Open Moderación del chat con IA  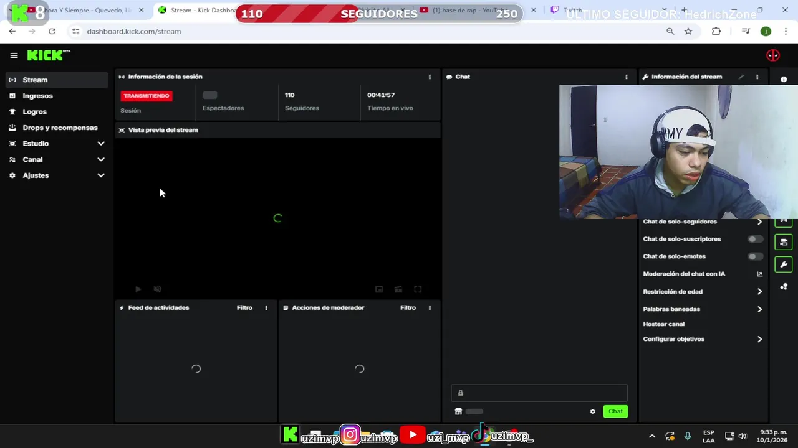(703, 274)
